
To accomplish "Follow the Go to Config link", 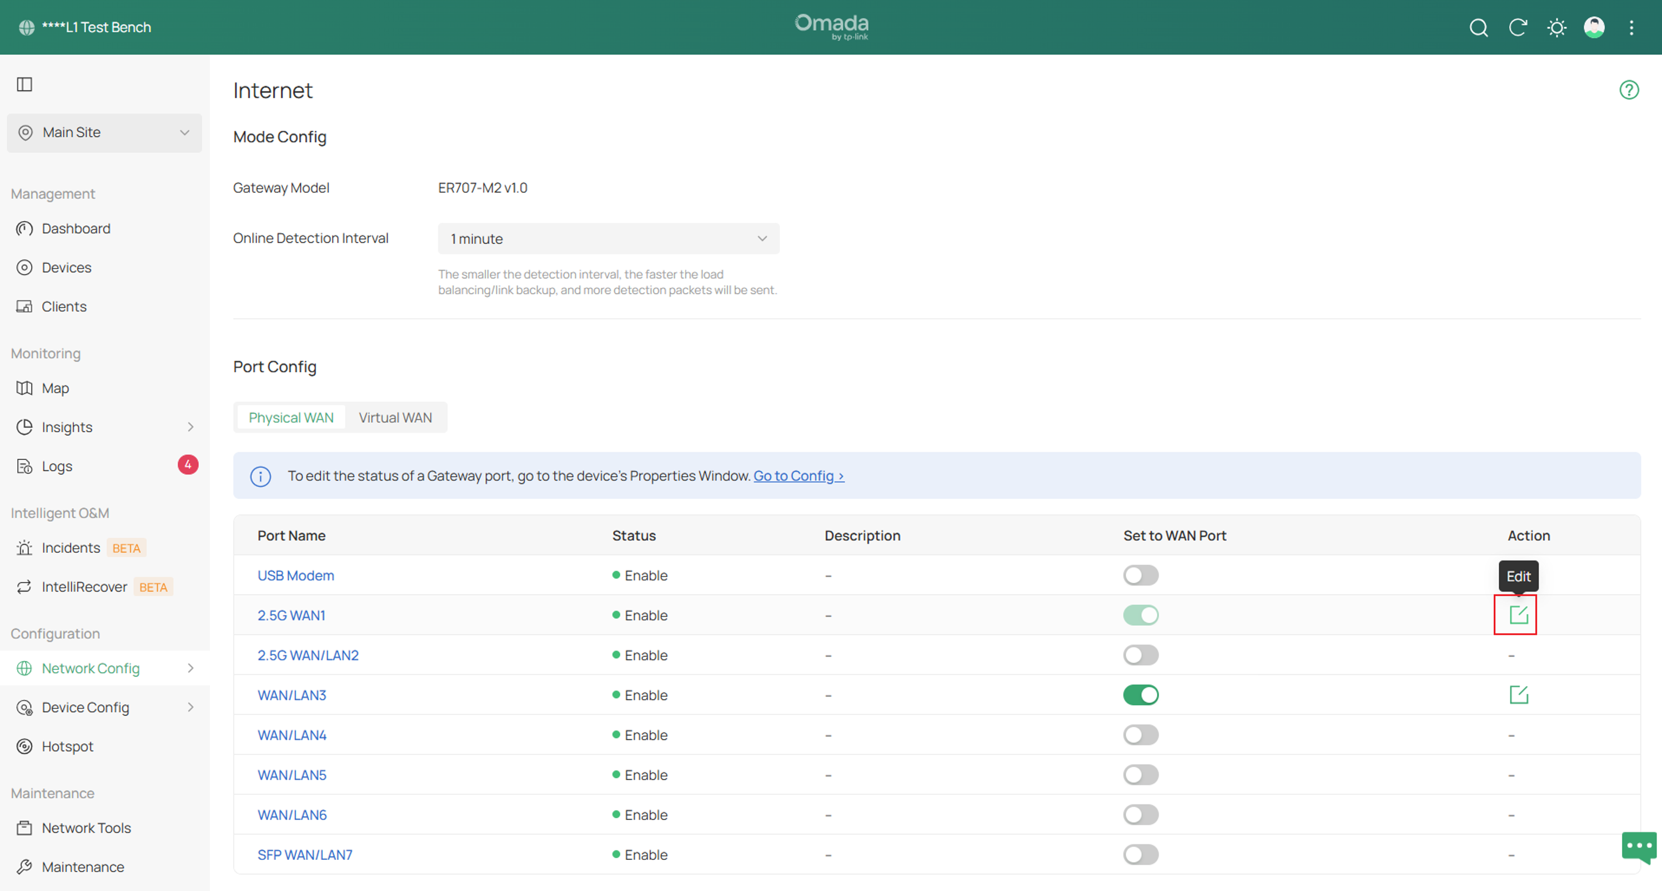I will coord(799,475).
